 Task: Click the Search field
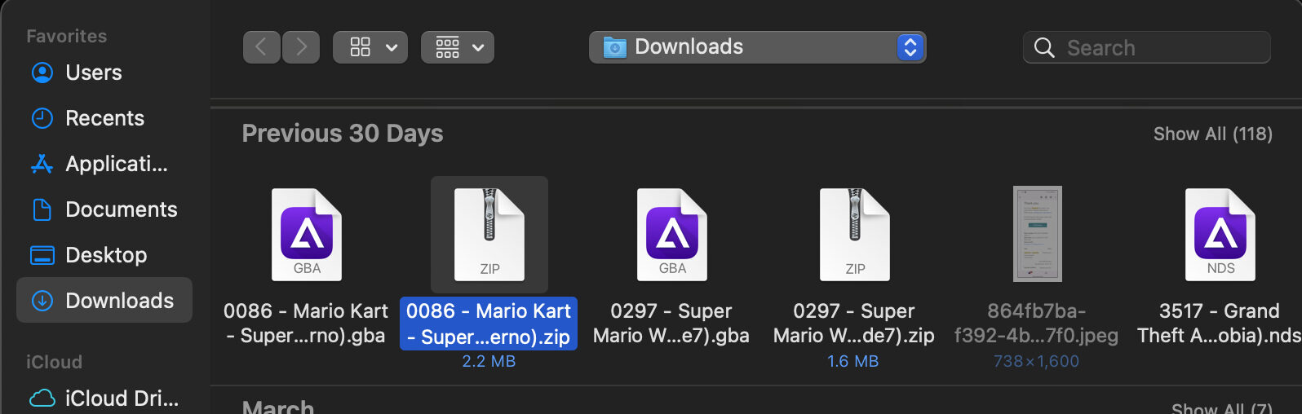1158,47
